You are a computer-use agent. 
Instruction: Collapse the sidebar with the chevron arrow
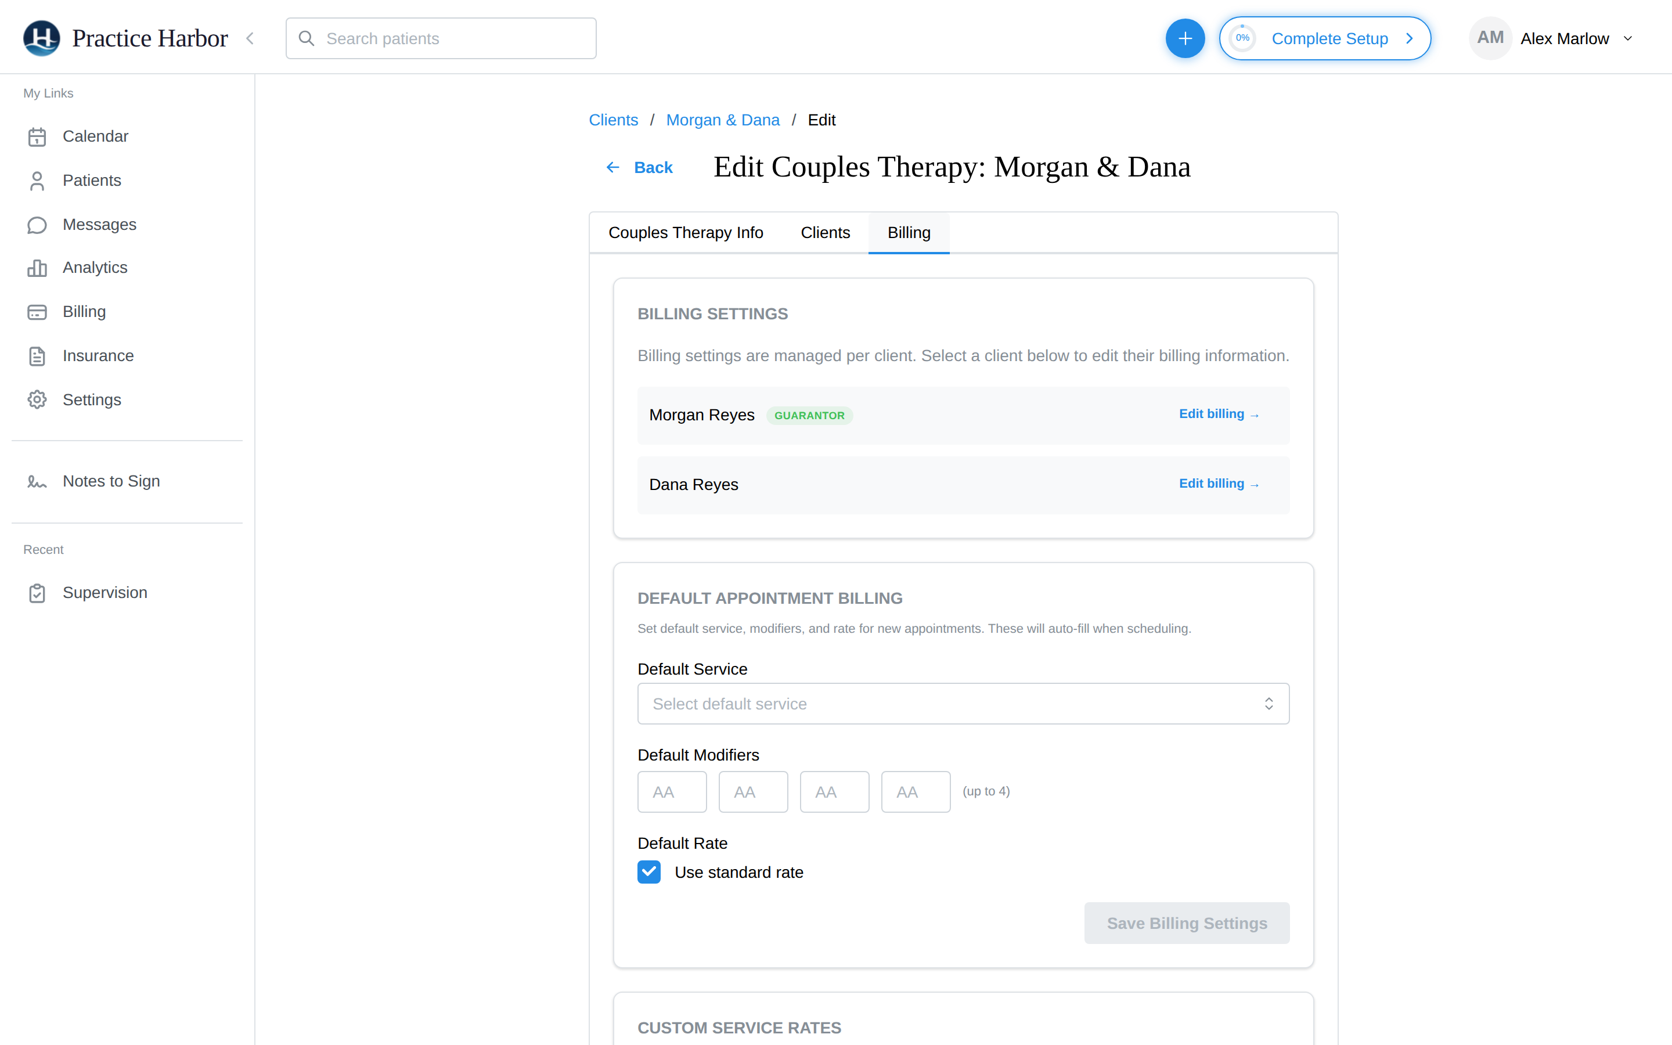pos(250,39)
